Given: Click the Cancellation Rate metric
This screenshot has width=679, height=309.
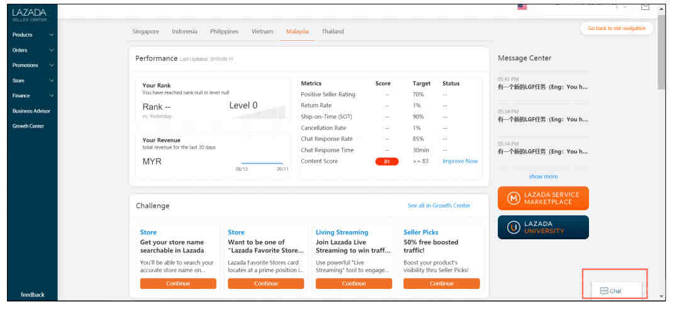Looking at the screenshot, I should click(x=323, y=128).
